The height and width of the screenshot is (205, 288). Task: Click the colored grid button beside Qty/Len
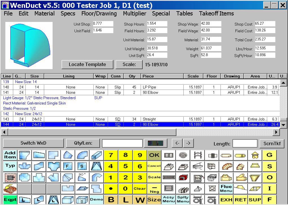156,143
